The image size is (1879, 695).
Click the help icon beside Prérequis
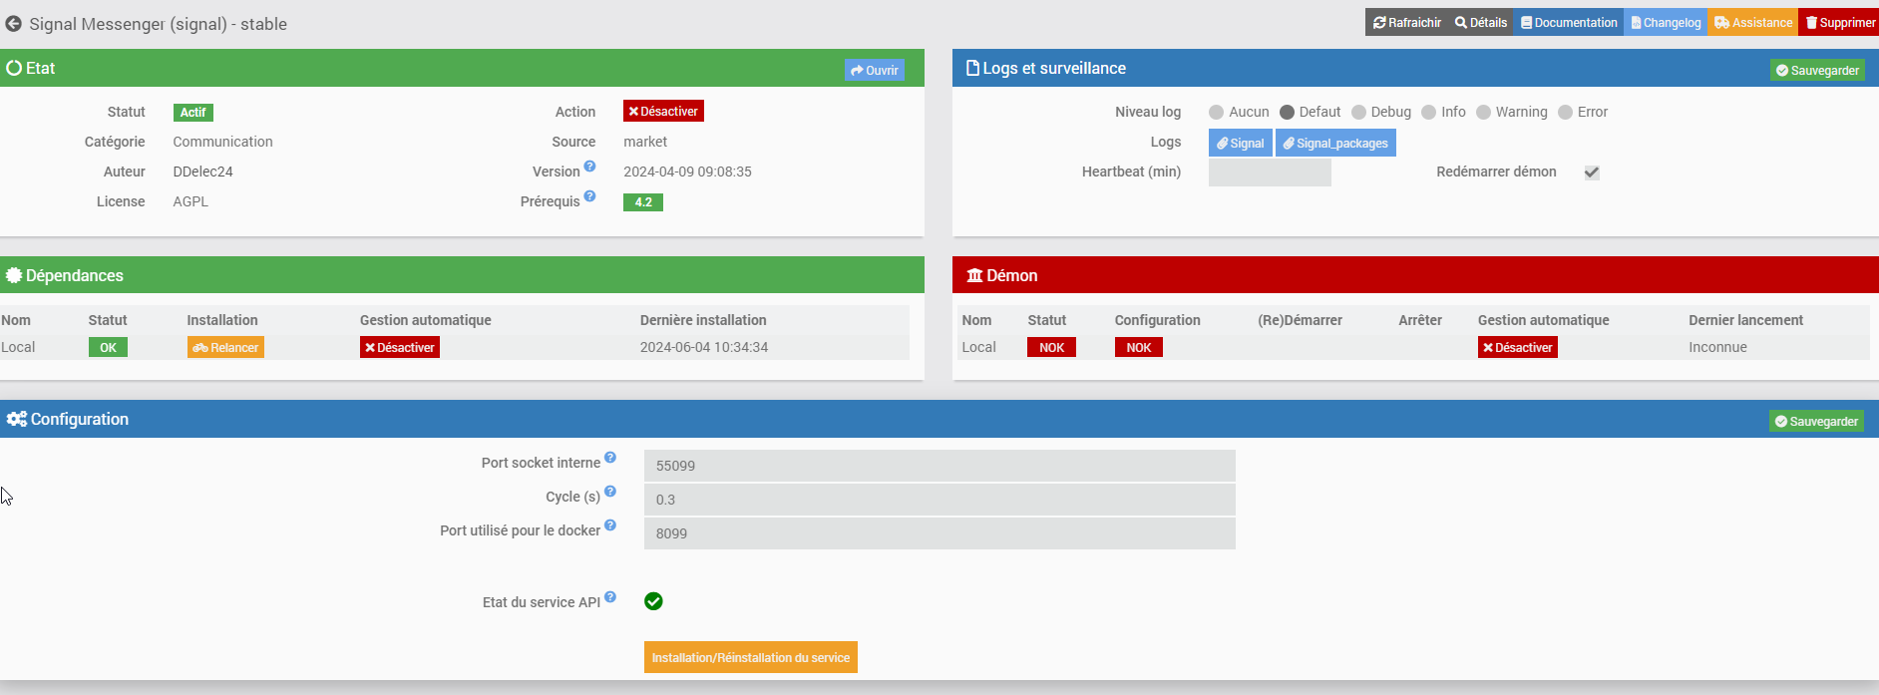589,196
